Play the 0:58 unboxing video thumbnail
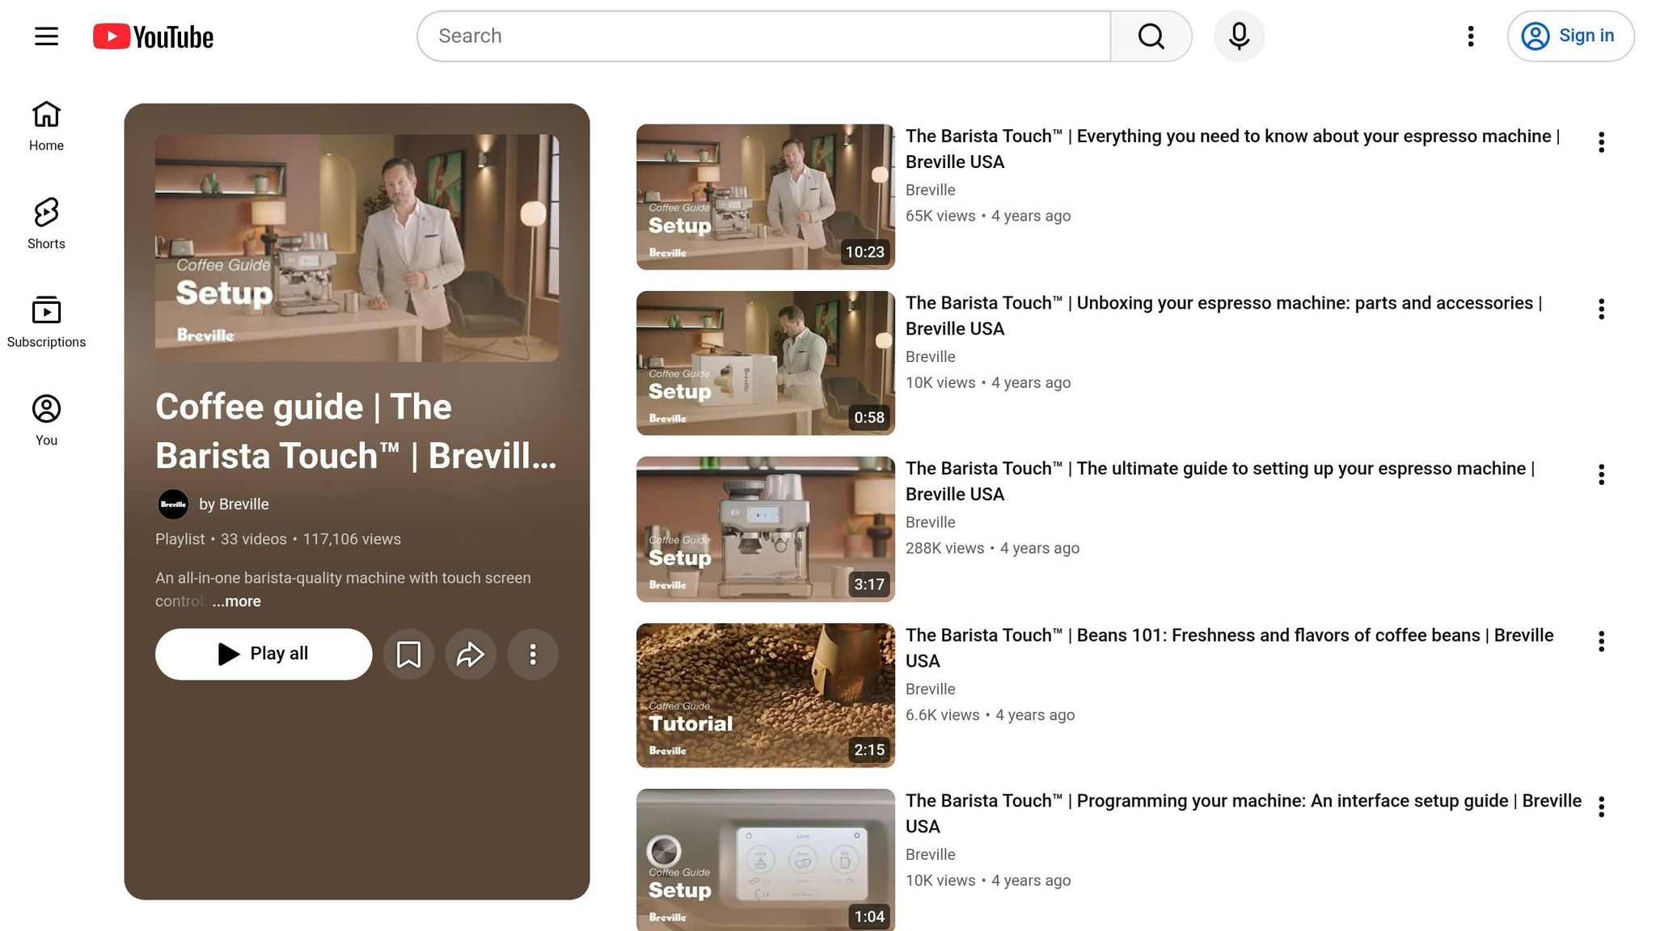This screenshot has height=931, width=1656. coord(766,363)
